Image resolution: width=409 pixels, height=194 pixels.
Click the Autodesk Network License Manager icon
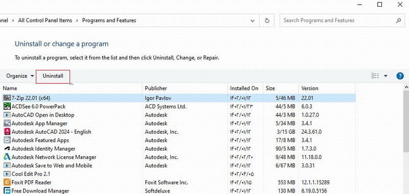click(7, 157)
